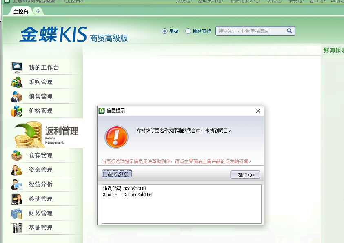The image size is (344, 243).
Task: Click the 销售管理 sales icon
Action: pos(17,96)
